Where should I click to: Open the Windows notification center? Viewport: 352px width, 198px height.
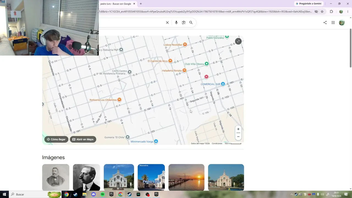346,194
